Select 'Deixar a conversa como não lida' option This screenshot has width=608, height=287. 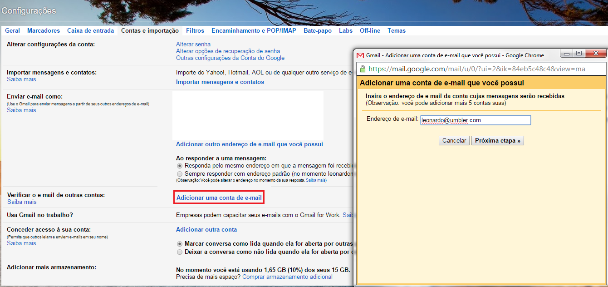point(179,252)
